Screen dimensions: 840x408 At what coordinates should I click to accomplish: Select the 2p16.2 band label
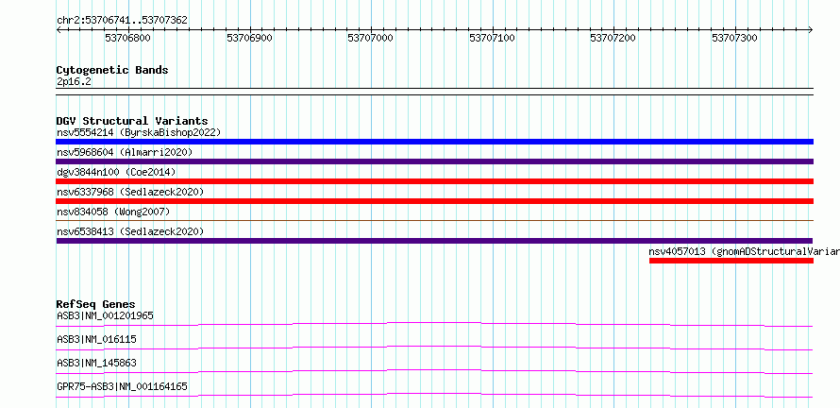click(72, 82)
